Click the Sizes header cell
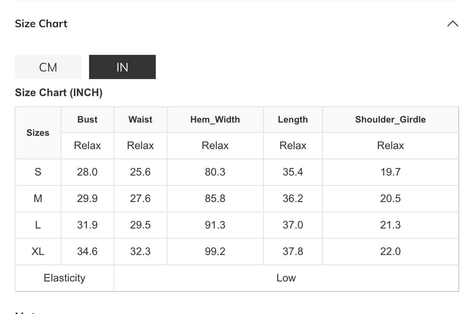Screen dimensions: 476x314 (38, 133)
